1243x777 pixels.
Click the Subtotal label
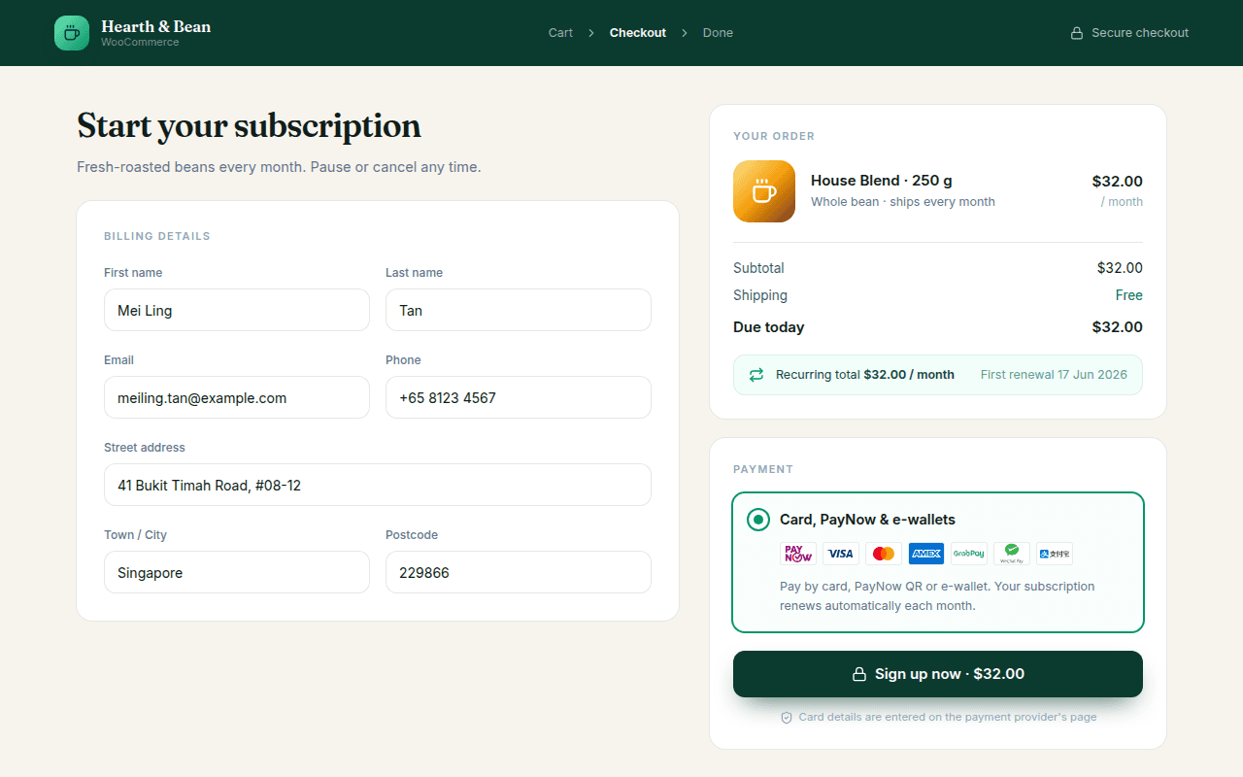[758, 268]
